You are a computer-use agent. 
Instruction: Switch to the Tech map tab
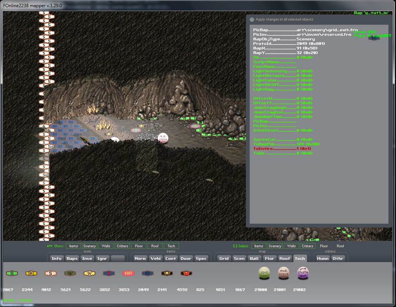(300, 259)
